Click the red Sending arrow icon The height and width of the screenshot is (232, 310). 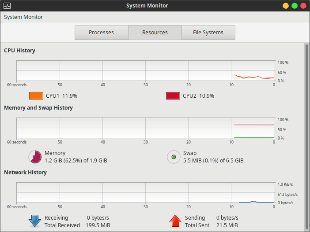[x=175, y=221]
